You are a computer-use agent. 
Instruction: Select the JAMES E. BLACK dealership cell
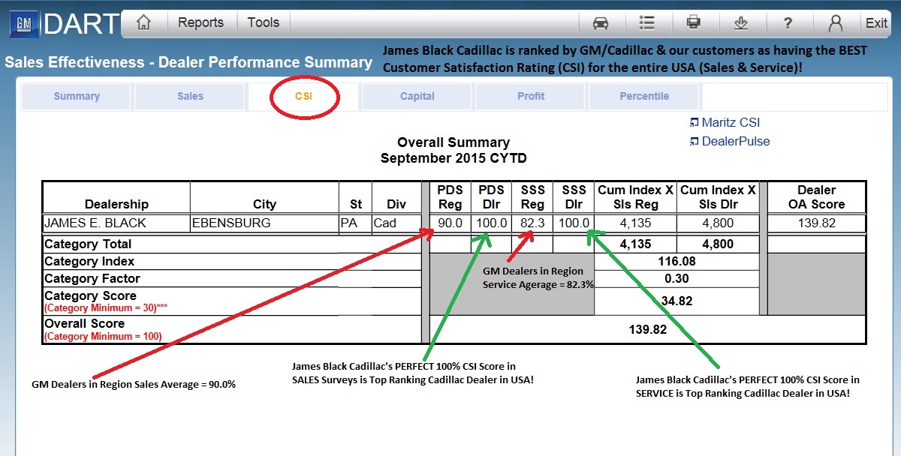coord(116,223)
